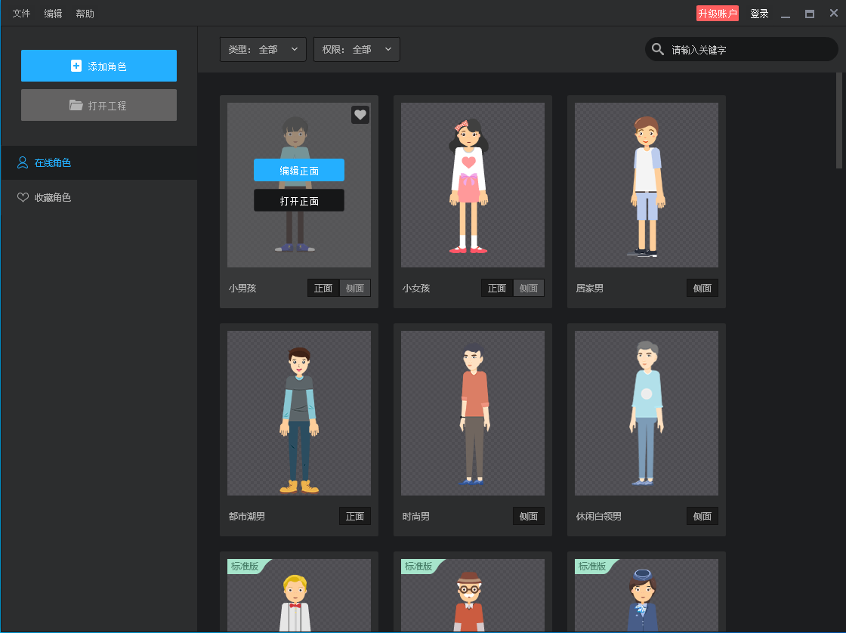Click the 时尚男 name label
The height and width of the screenshot is (633, 846).
[416, 517]
